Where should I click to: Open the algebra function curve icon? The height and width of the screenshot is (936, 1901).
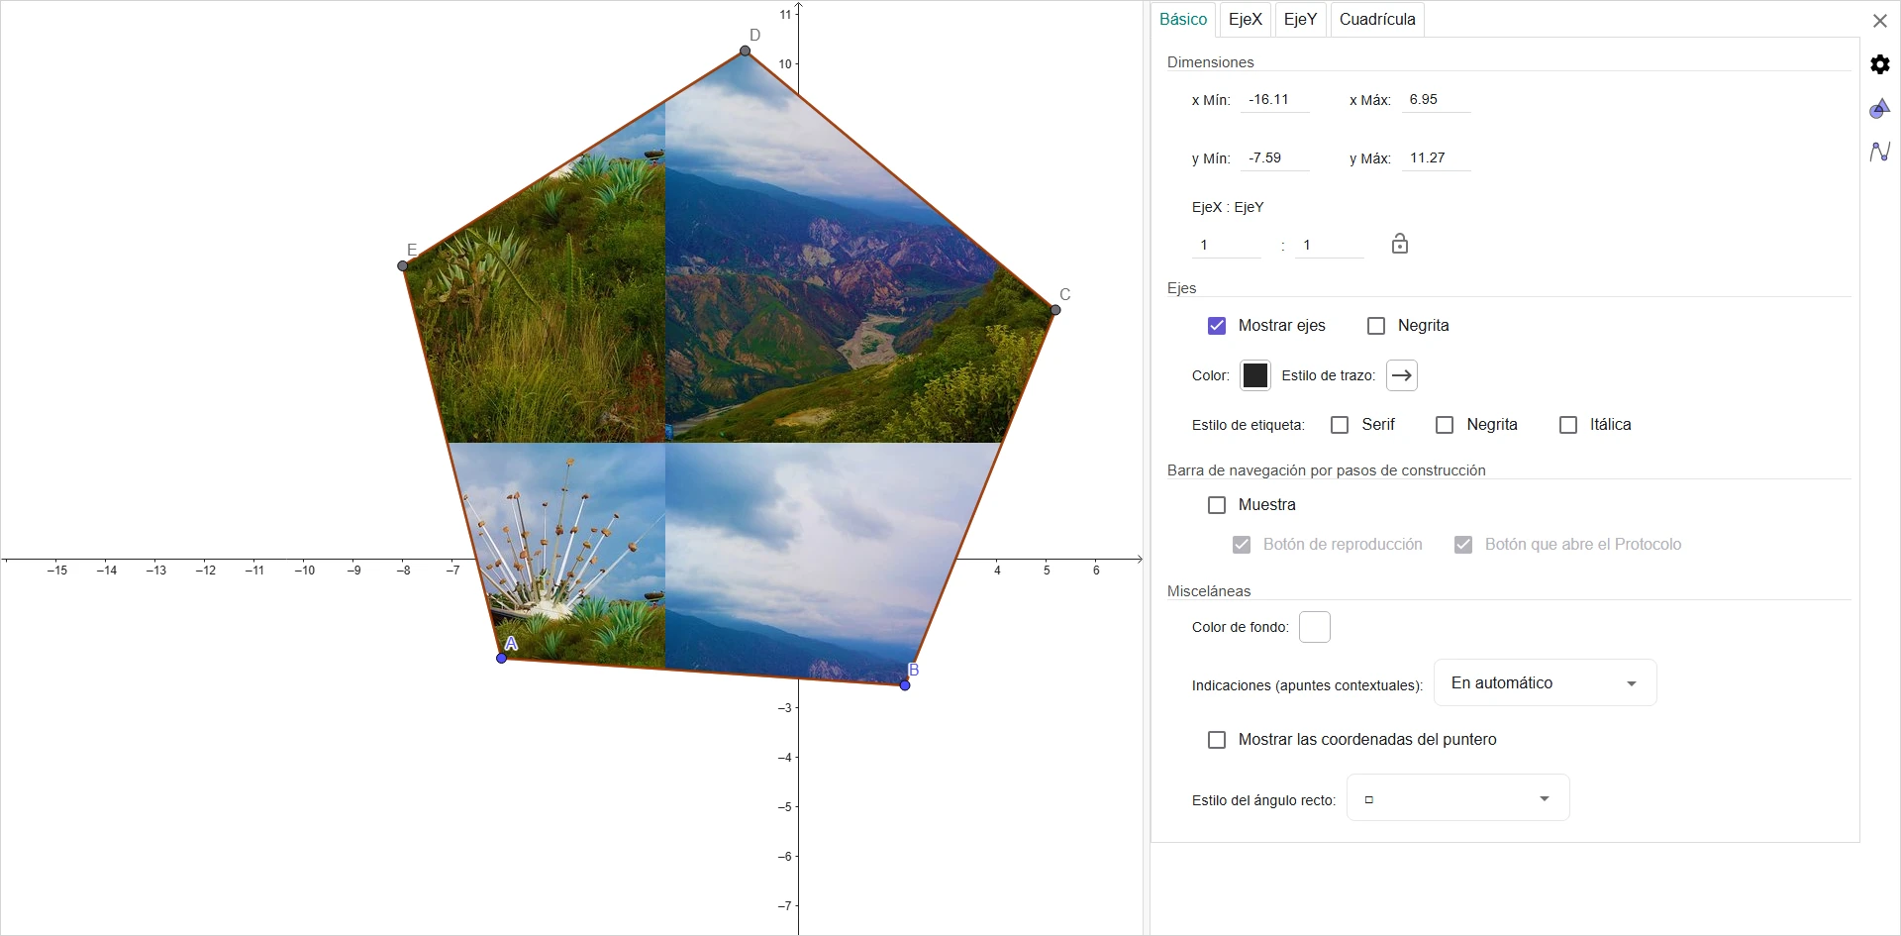point(1879,152)
